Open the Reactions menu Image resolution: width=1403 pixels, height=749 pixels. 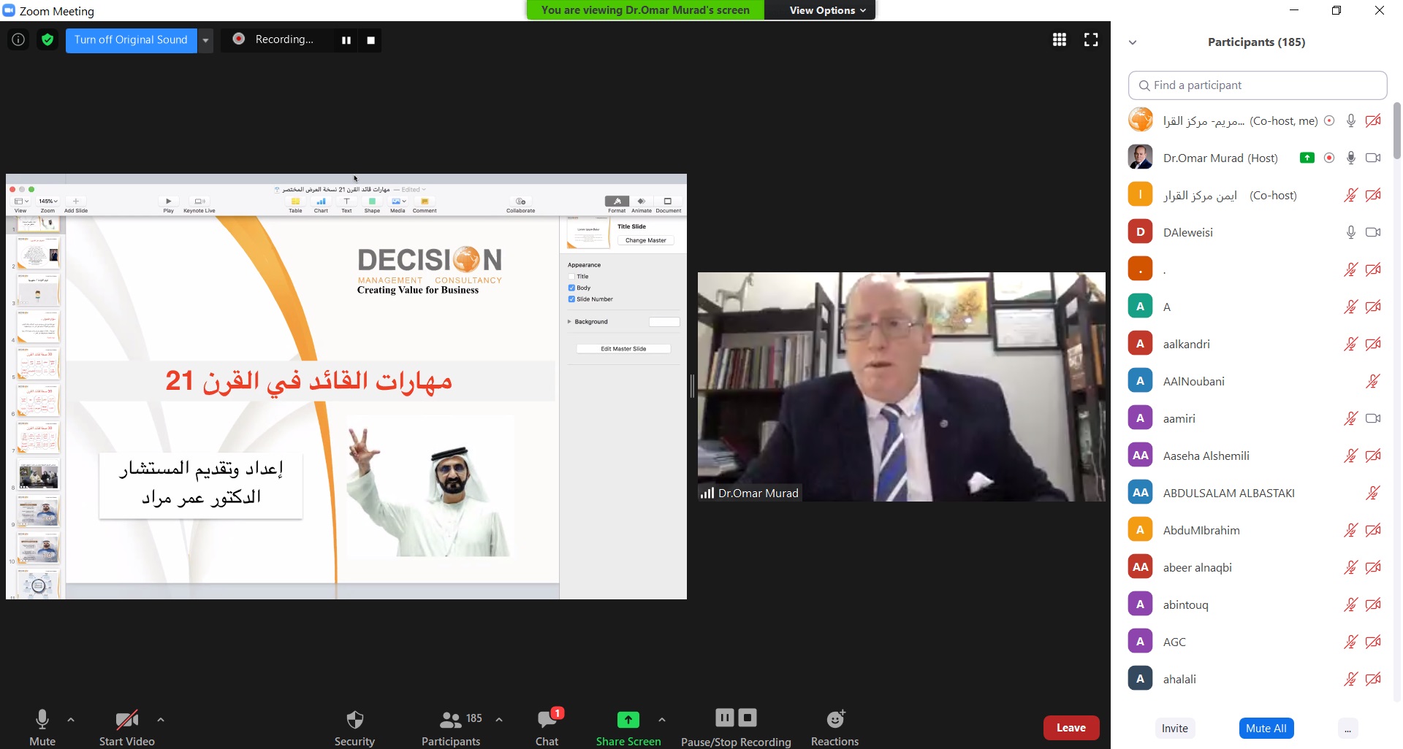coord(834,728)
